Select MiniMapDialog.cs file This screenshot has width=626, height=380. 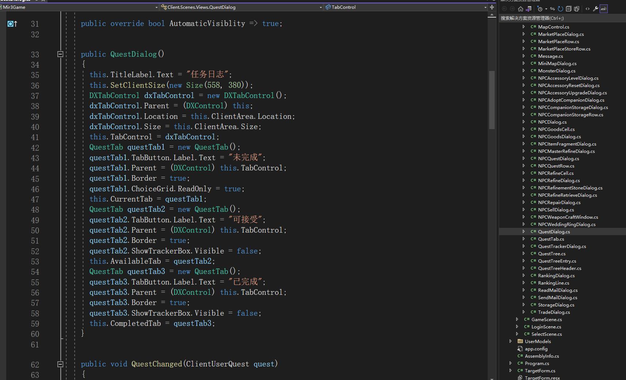pyautogui.click(x=557, y=63)
